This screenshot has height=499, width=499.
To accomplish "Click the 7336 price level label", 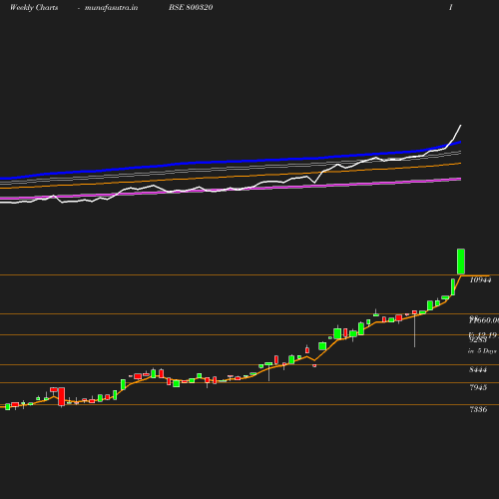I will click(478, 409).
